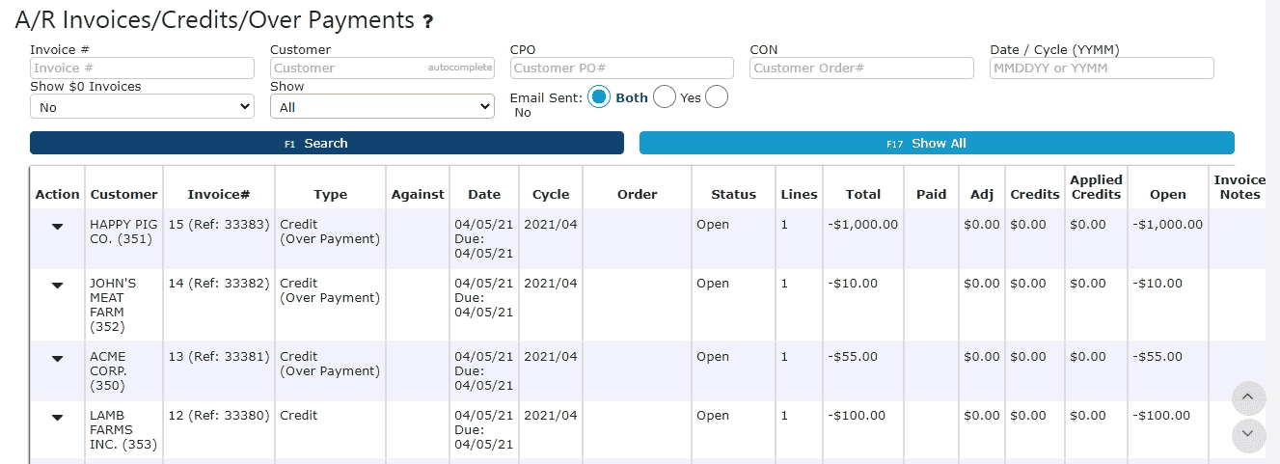Click the F1 Search button
The width and height of the screenshot is (1280, 464).
point(327,143)
